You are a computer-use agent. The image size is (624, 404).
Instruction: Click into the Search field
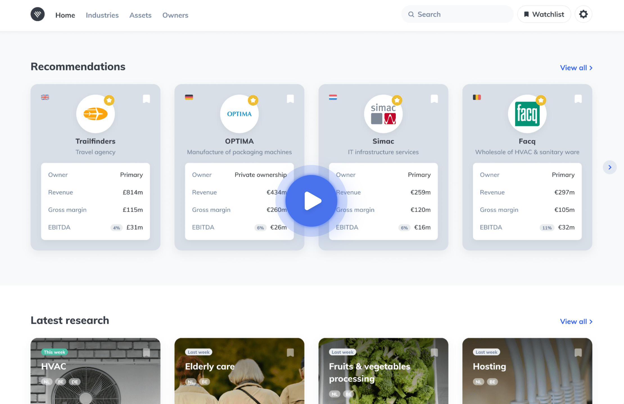(458, 14)
